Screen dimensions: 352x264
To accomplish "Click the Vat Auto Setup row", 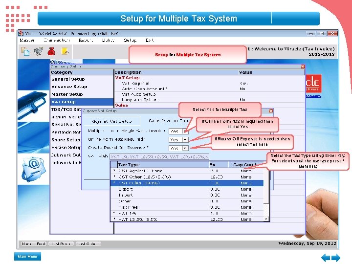I will (210, 94).
